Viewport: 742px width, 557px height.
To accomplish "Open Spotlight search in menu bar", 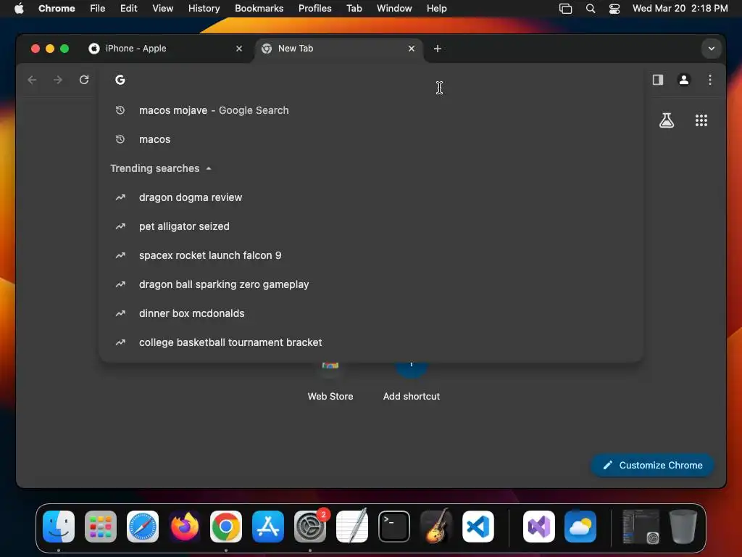I will (590, 8).
